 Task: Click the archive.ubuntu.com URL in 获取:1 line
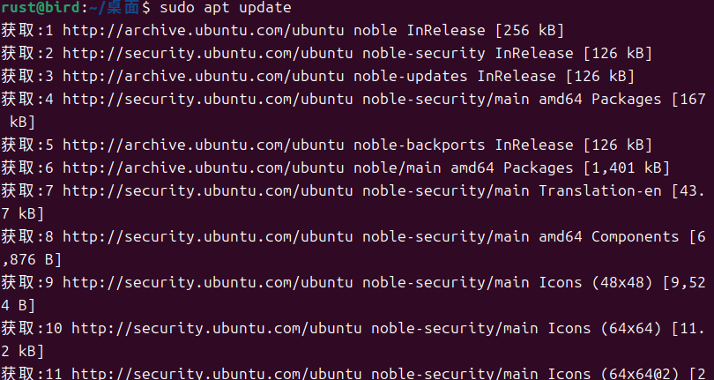coord(204,31)
